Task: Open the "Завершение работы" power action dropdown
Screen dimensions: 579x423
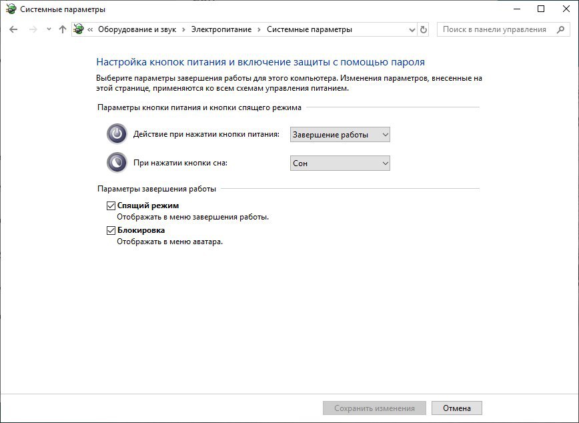Action: [x=340, y=135]
